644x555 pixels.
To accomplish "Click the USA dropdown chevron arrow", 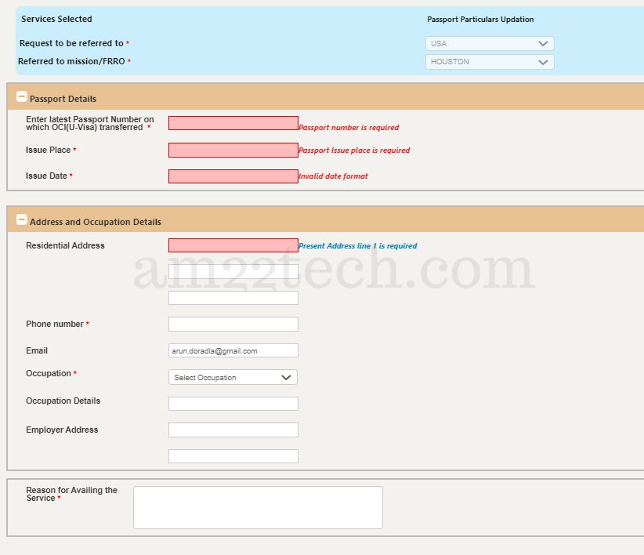I will coord(544,43).
